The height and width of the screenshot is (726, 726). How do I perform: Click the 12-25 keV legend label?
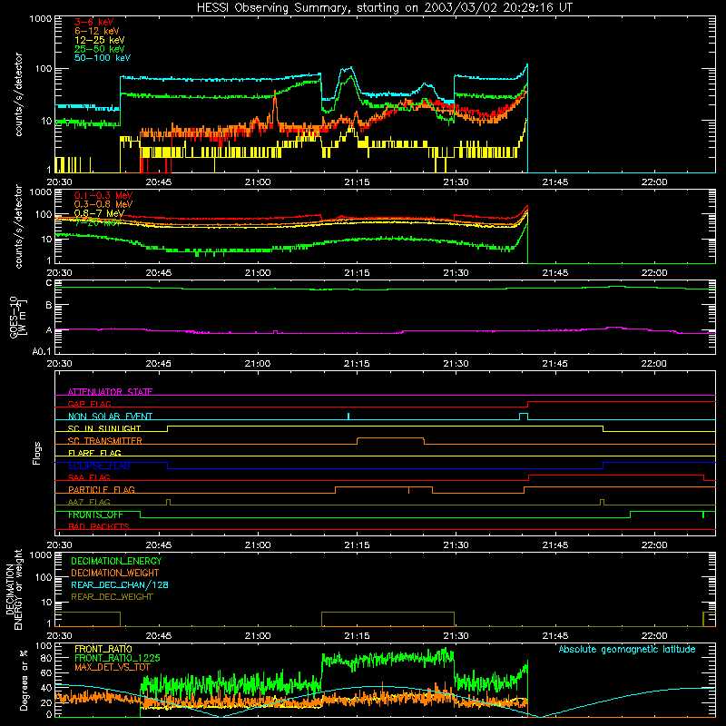pyautogui.click(x=100, y=40)
